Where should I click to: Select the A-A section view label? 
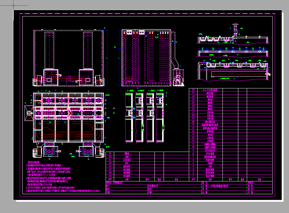click(130, 91)
